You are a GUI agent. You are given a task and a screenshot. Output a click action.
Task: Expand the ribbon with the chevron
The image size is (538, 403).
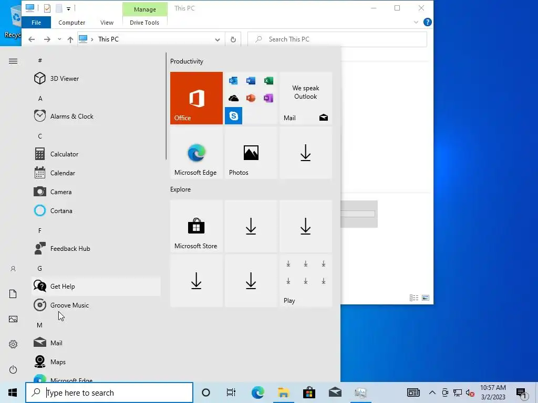coord(416,22)
